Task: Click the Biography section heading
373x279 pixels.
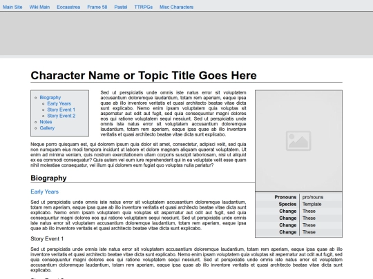Action: [48, 178]
